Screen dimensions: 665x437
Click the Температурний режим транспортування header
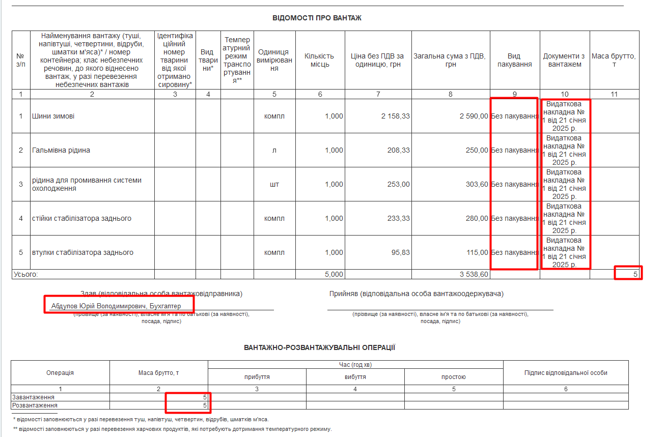(237, 60)
